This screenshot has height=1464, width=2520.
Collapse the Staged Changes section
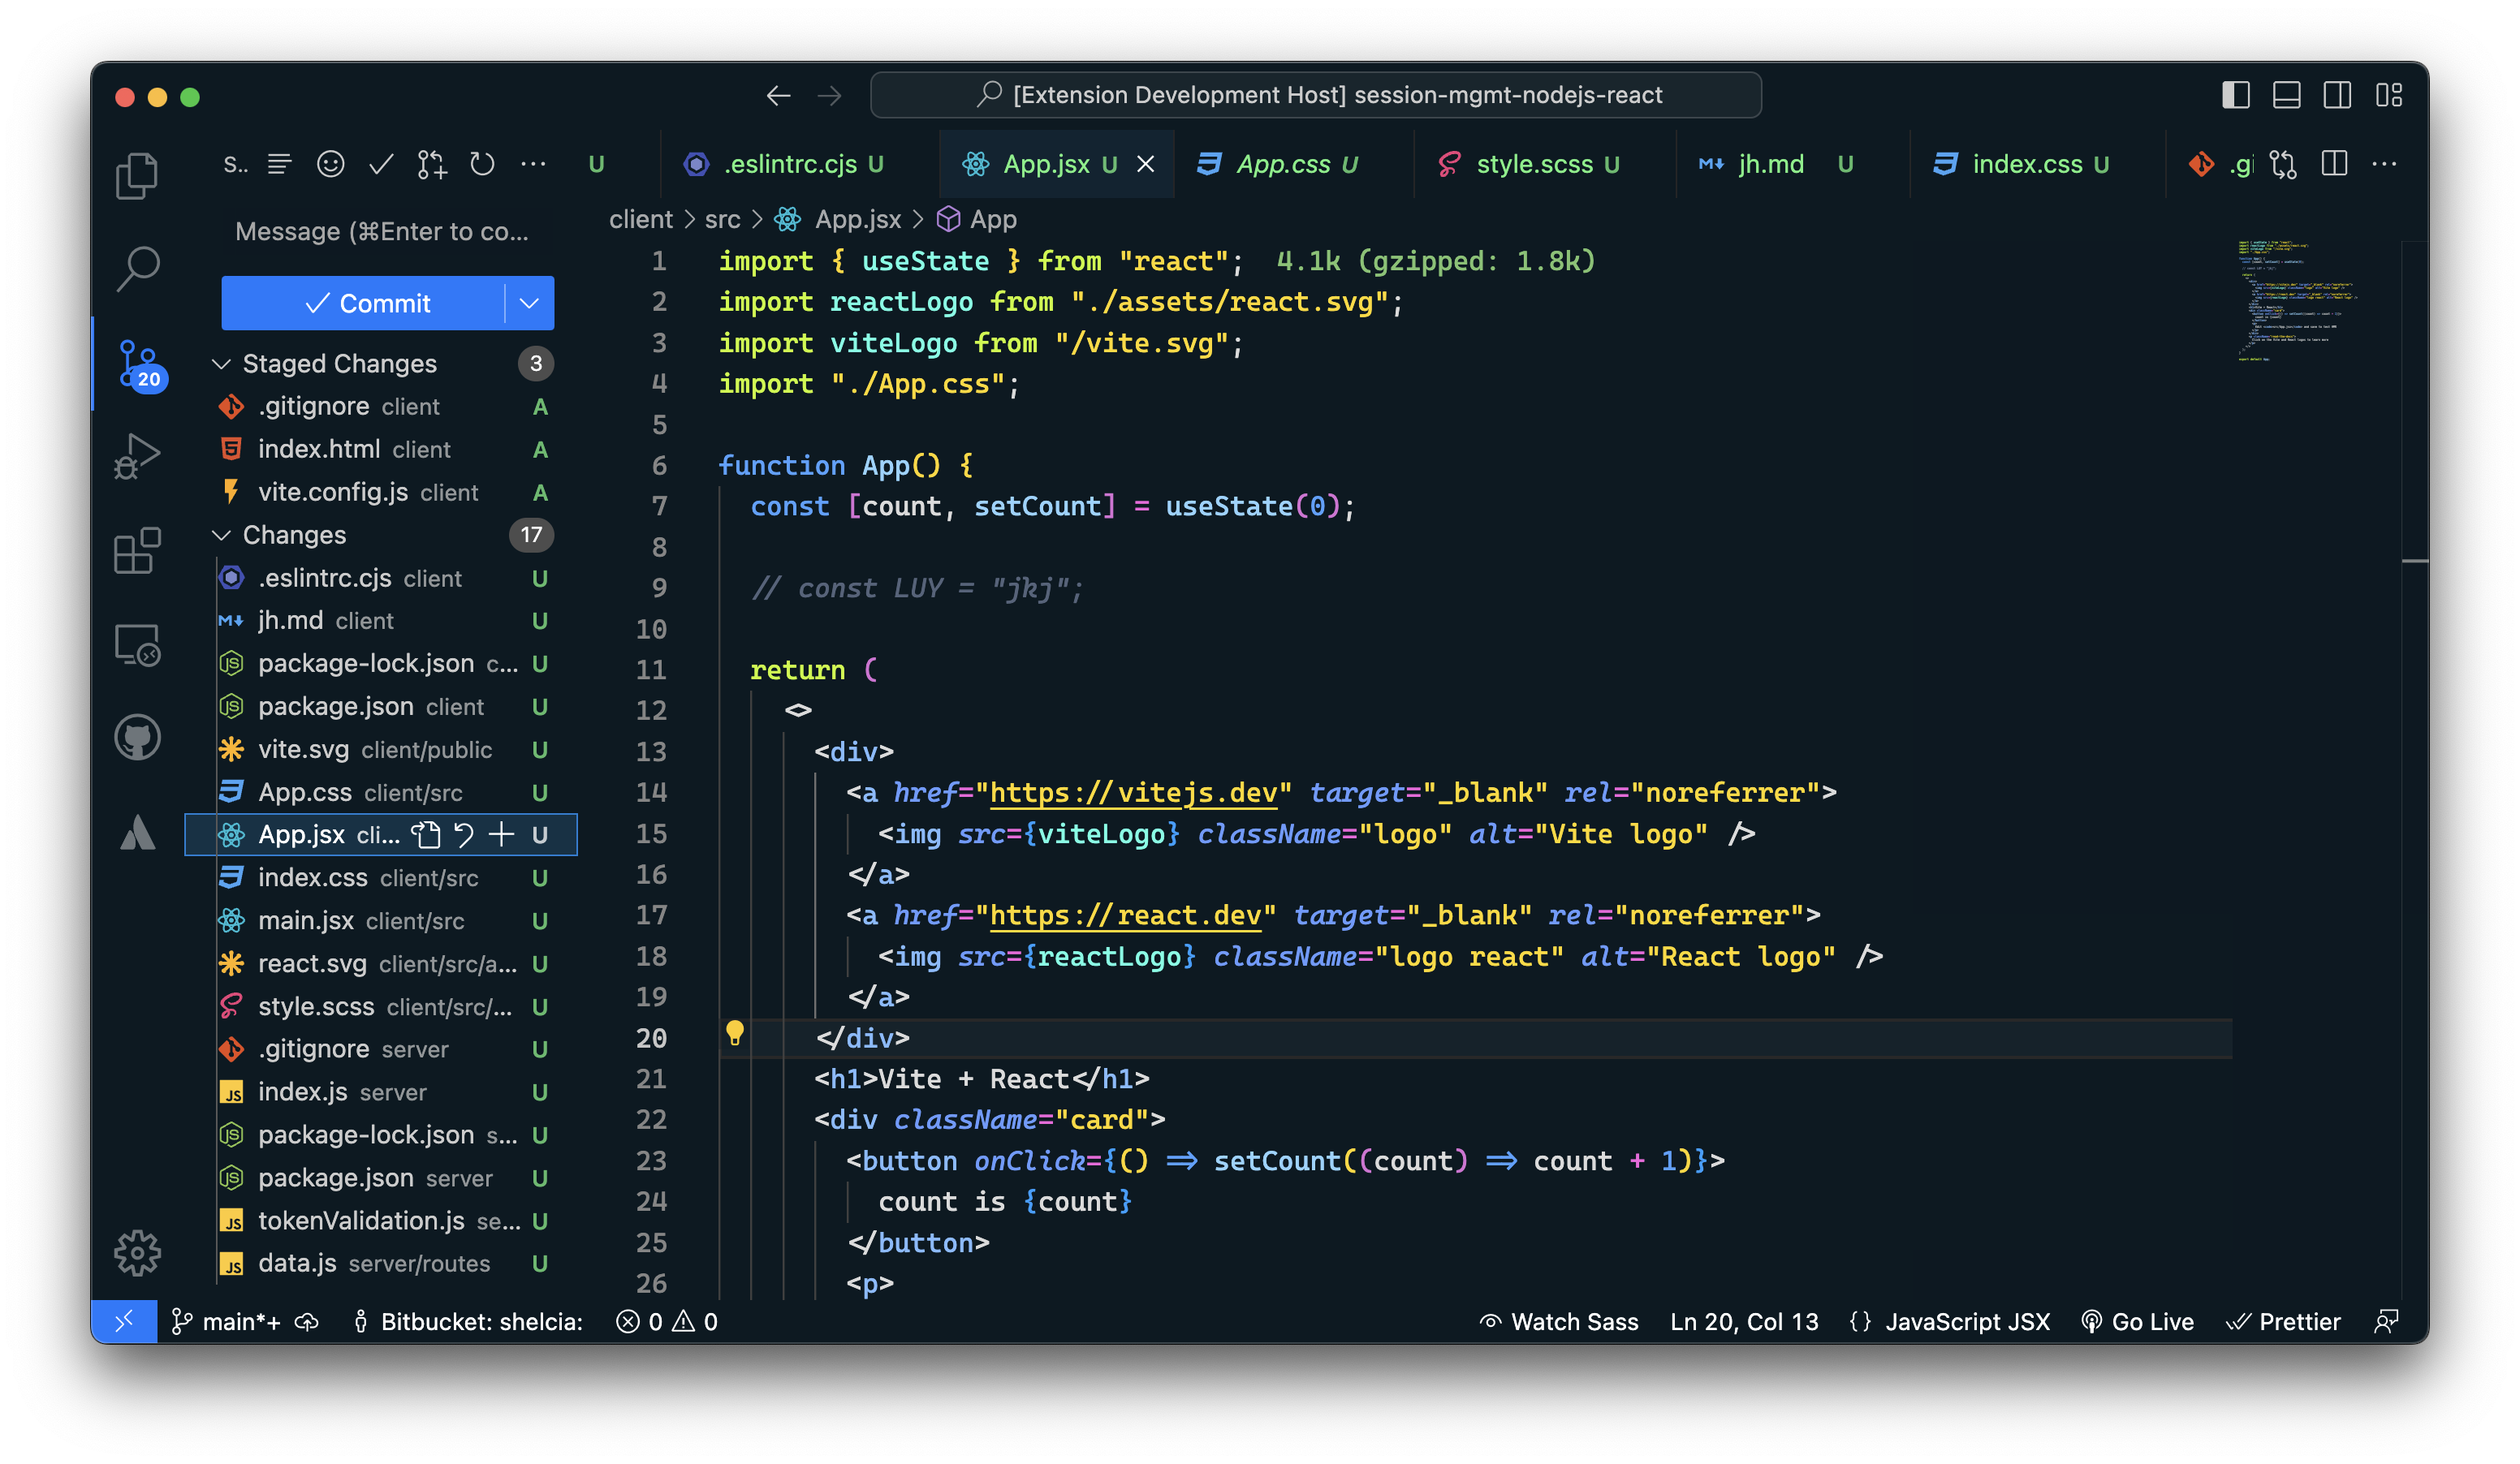pos(222,364)
